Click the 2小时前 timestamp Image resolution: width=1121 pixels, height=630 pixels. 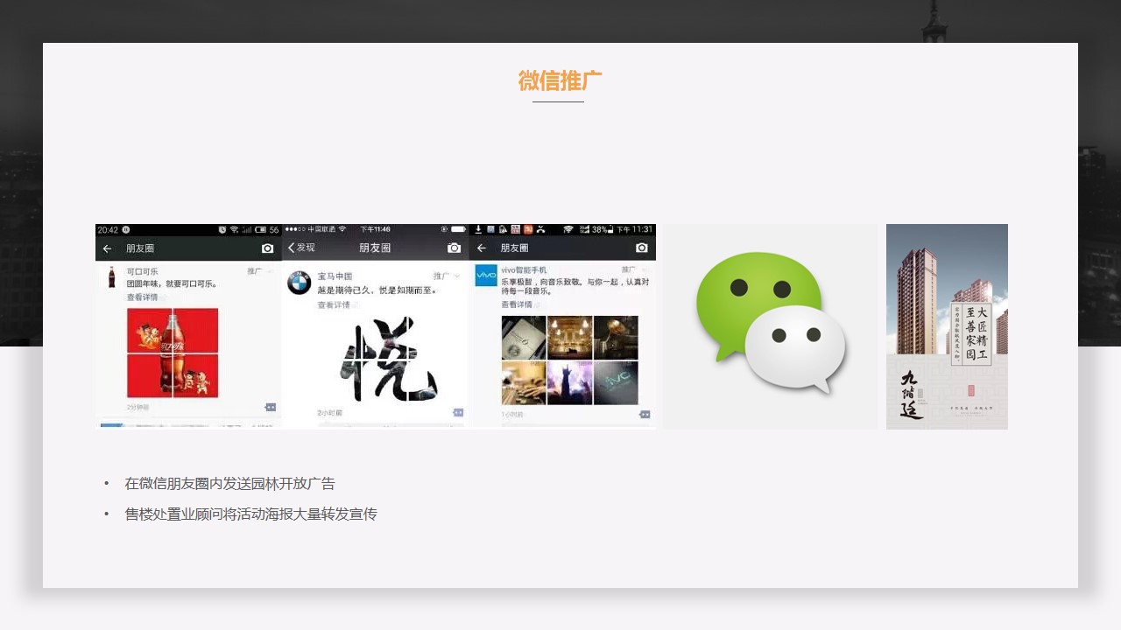tap(330, 412)
